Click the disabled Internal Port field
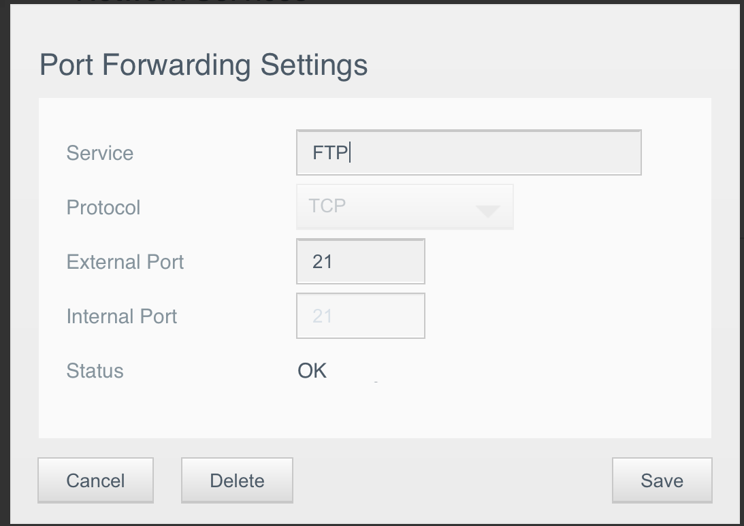Image resolution: width=744 pixels, height=526 pixels. click(x=361, y=316)
